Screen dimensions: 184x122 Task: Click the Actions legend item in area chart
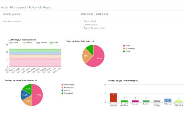42,43
